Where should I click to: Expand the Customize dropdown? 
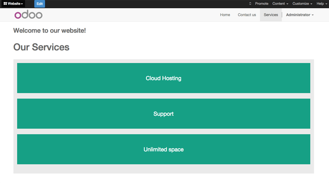302,4
